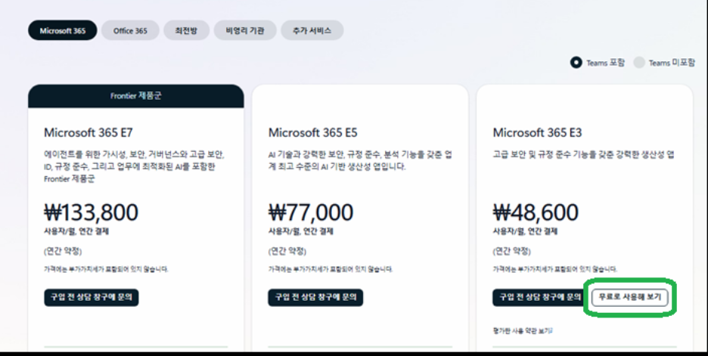Click the 부가가치세 notice in the E7 card

(x=106, y=269)
